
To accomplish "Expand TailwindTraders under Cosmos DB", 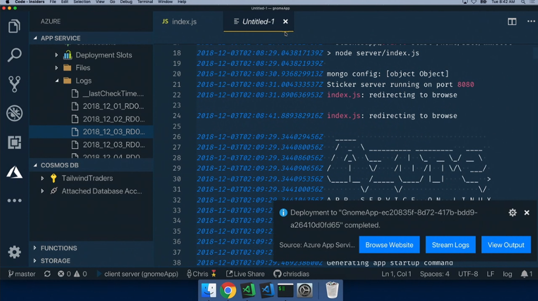I will coord(43,179).
